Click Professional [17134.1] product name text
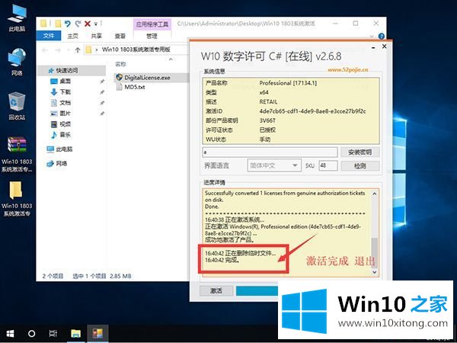 (x=288, y=83)
